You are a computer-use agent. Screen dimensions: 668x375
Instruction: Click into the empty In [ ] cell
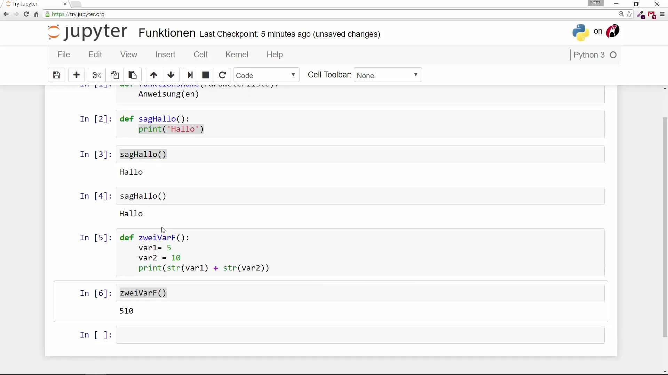coord(360,335)
